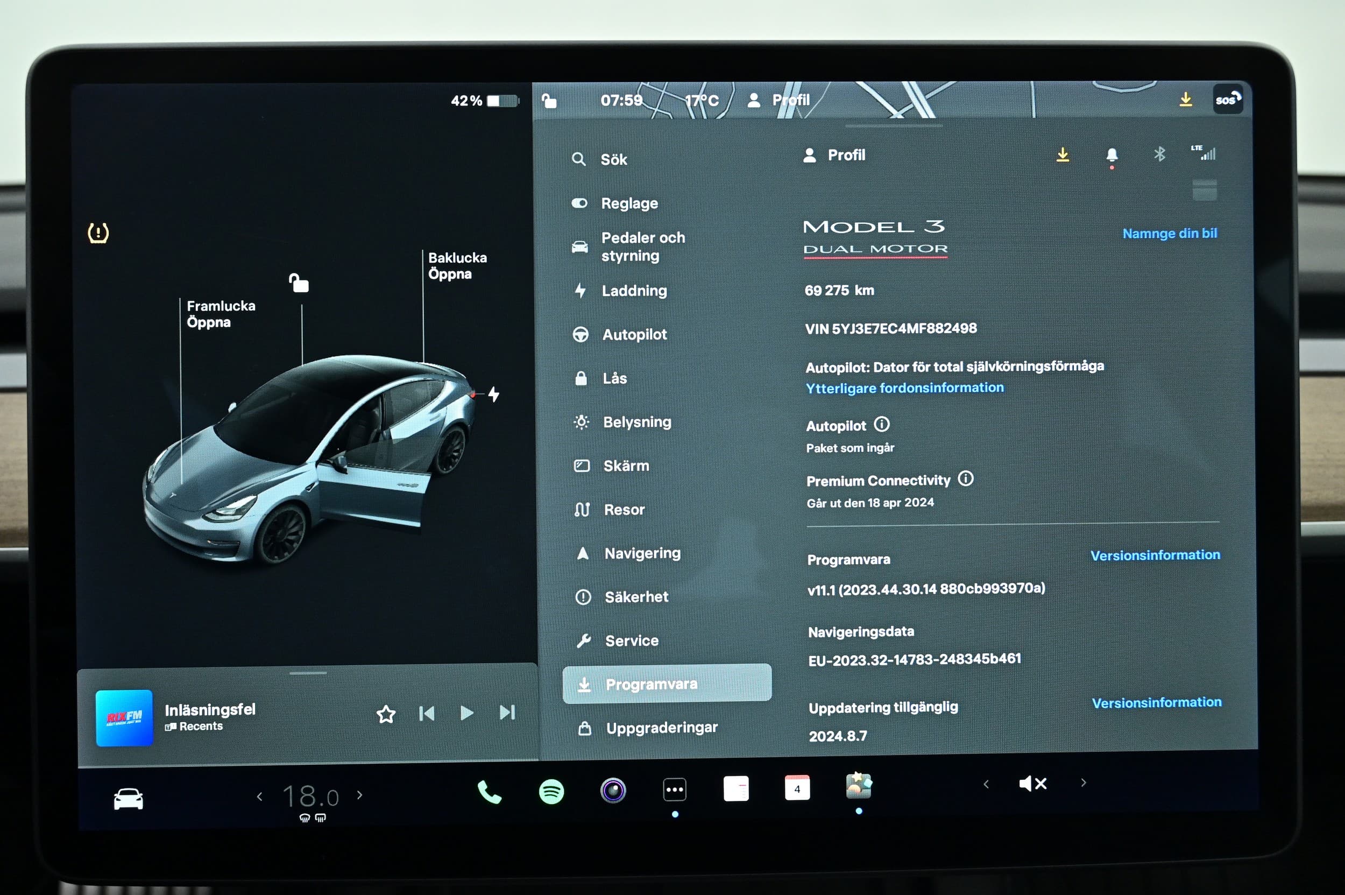Tap the car controls icon at bottom left

pyautogui.click(x=129, y=798)
